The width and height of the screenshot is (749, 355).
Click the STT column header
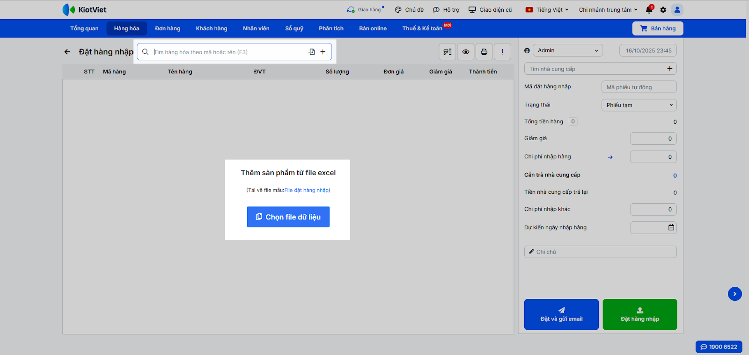pyautogui.click(x=89, y=71)
